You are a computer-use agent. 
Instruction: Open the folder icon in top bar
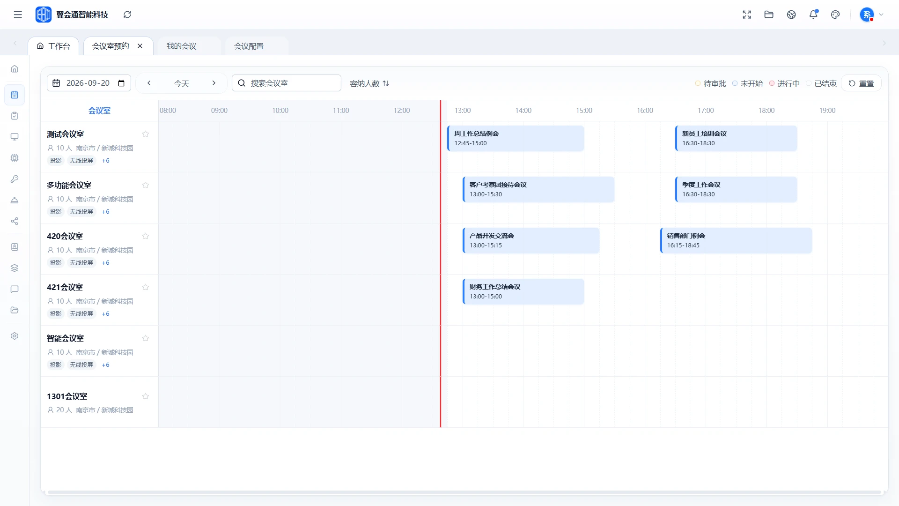(769, 15)
